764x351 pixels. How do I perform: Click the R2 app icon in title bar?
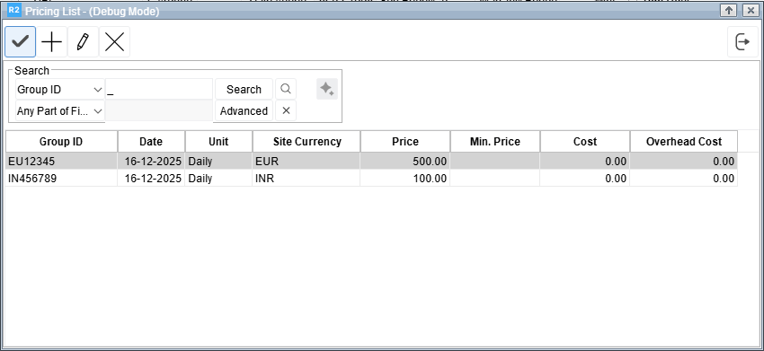[14, 10]
